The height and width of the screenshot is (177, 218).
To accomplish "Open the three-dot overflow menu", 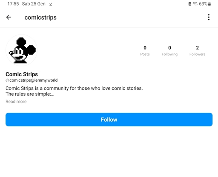I will (209, 17).
